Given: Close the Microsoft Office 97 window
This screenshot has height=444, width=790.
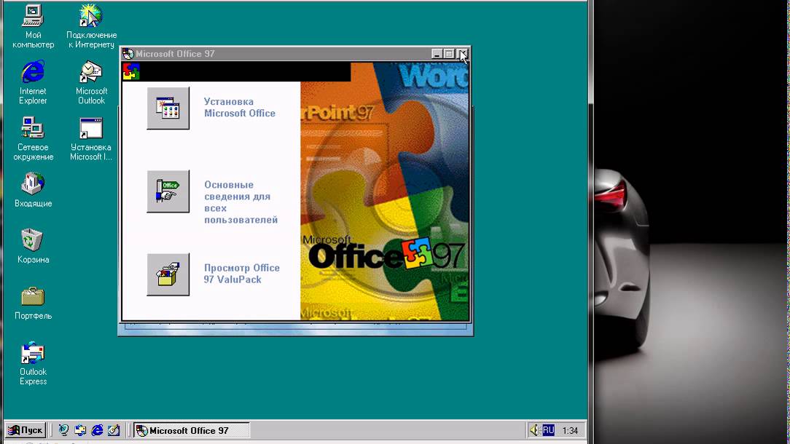Looking at the screenshot, I should click(x=463, y=54).
